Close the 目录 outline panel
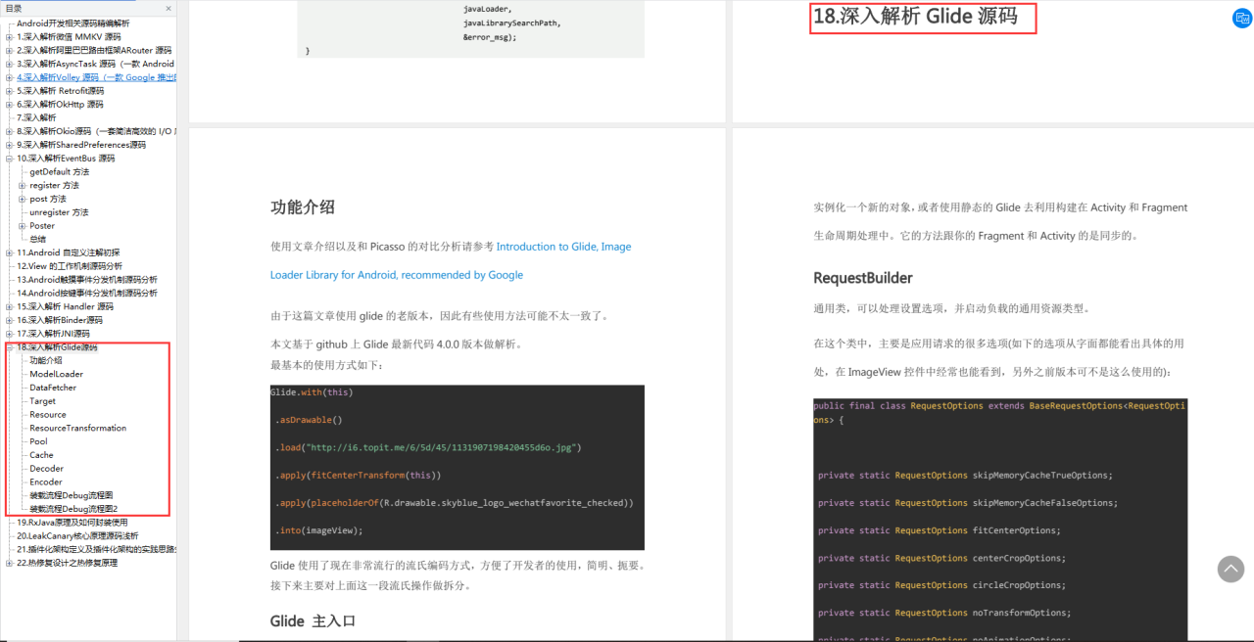The height and width of the screenshot is (642, 1254). pos(168,8)
